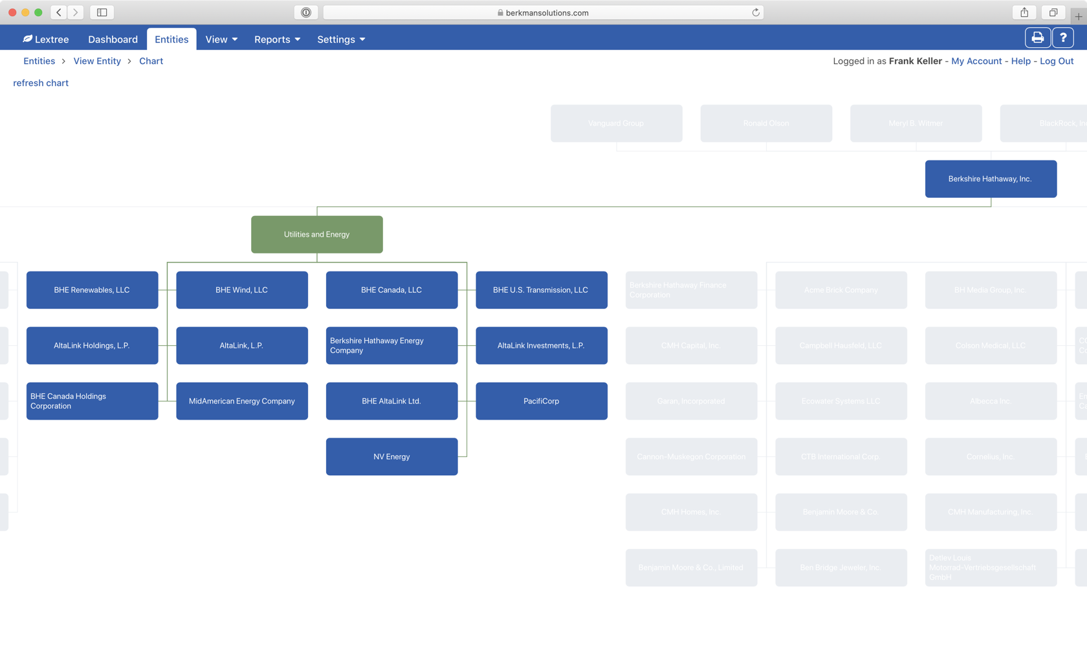Select the BHE Renewables, LLC node
This screenshot has height=664, width=1087.
click(92, 290)
